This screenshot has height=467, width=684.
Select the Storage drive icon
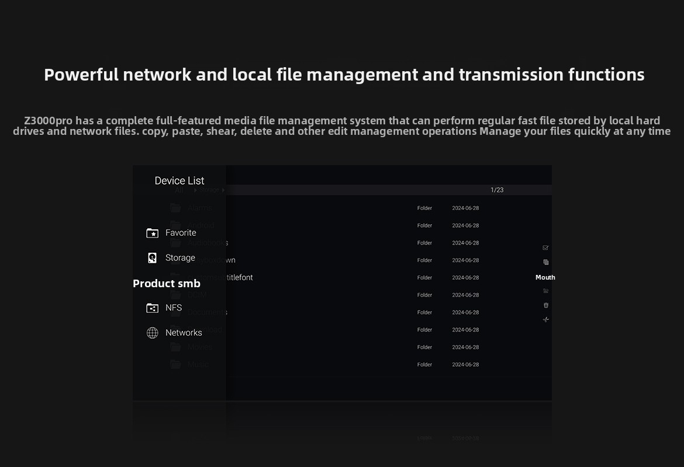tap(152, 258)
